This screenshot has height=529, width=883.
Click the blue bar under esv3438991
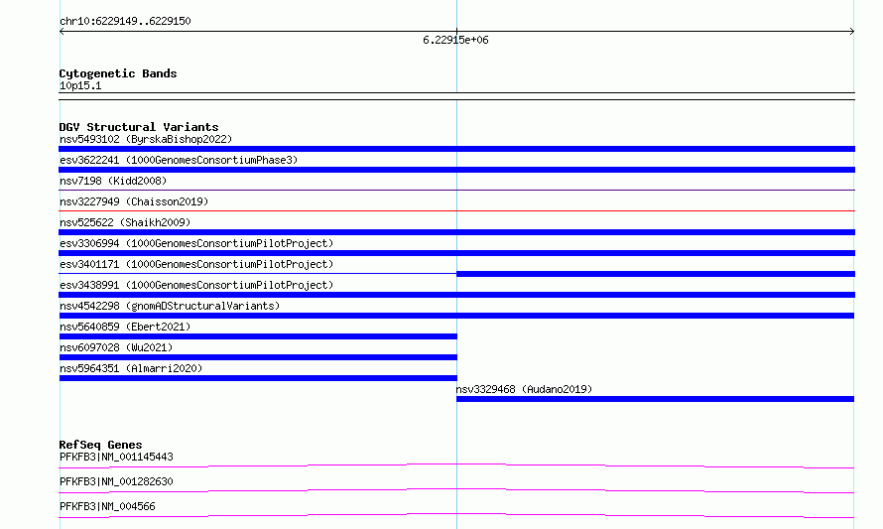click(456, 295)
